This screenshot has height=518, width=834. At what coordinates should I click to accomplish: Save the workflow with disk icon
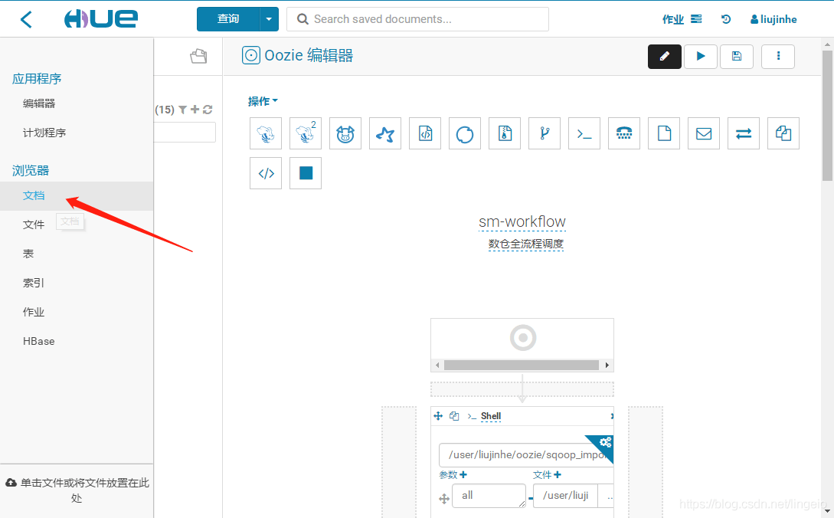[737, 57]
